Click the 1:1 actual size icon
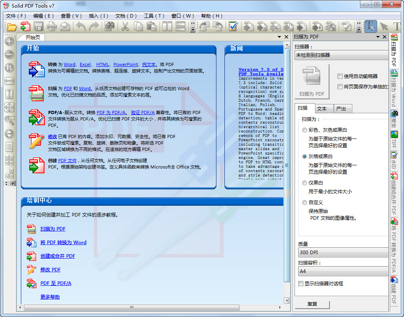This screenshot has width=404, height=317. 9,68
